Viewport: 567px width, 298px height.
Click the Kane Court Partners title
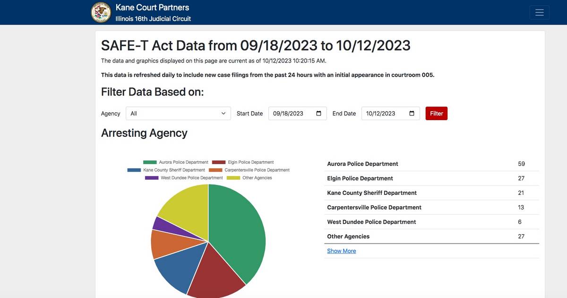[x=152, y=8]
